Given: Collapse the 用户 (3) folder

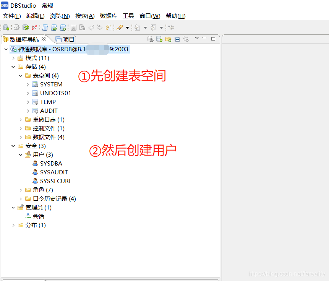Looking at the screenshot, I should [21, 155].
